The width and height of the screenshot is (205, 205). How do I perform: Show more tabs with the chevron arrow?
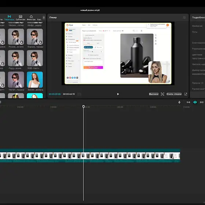pyautogui.click(x=44, y=18)
